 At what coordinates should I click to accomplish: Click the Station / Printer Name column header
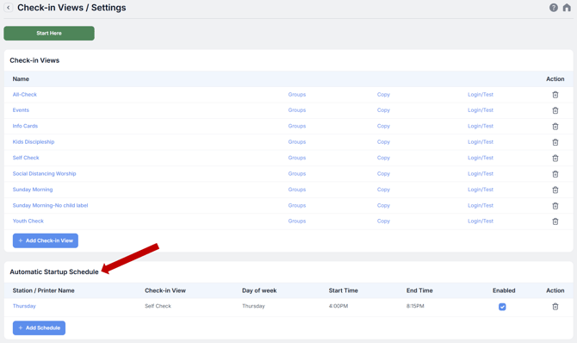coord(43,290)
